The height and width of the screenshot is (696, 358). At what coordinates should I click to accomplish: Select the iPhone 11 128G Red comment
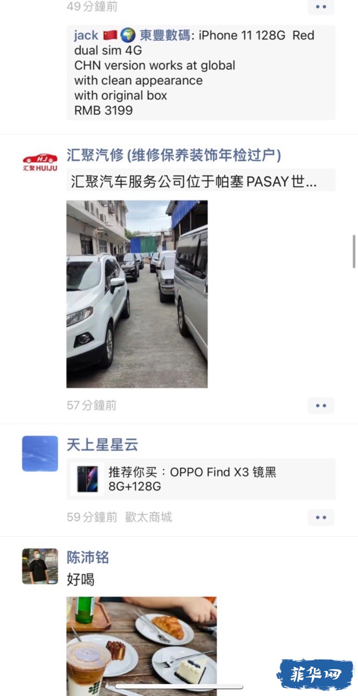(201, 72)
